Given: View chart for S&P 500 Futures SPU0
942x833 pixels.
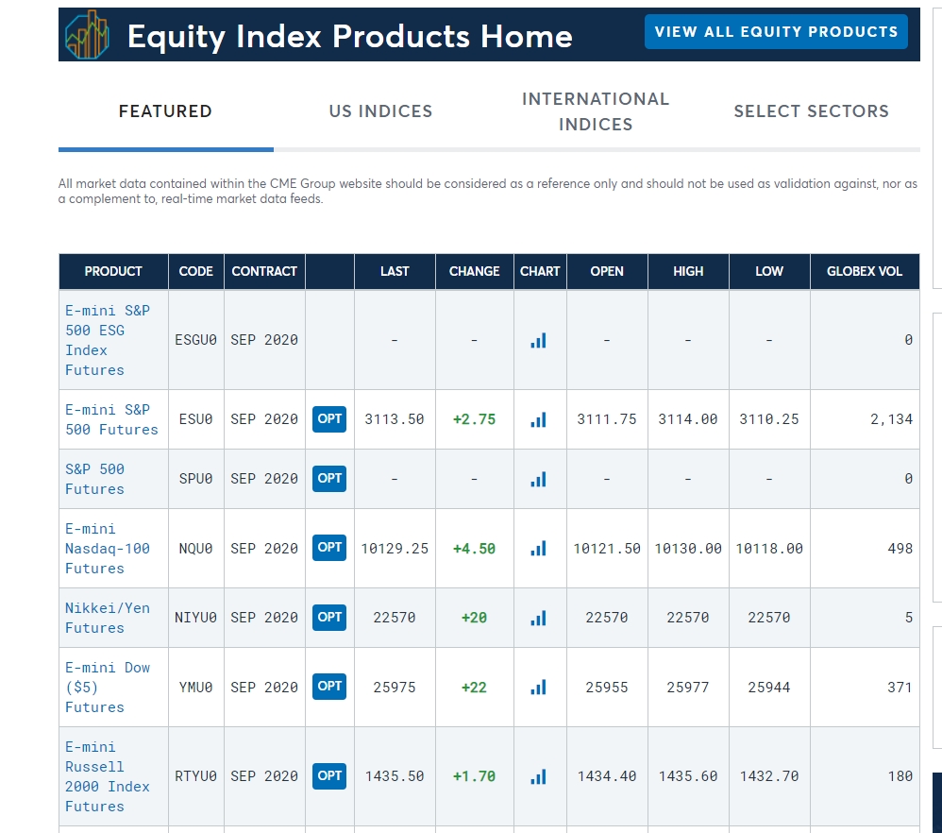Looking at the screenshot, I should (538, 479).
